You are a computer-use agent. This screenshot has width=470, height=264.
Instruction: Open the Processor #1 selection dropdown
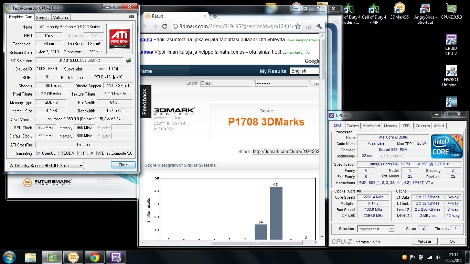pyautogui.click(x=375, y=229)
